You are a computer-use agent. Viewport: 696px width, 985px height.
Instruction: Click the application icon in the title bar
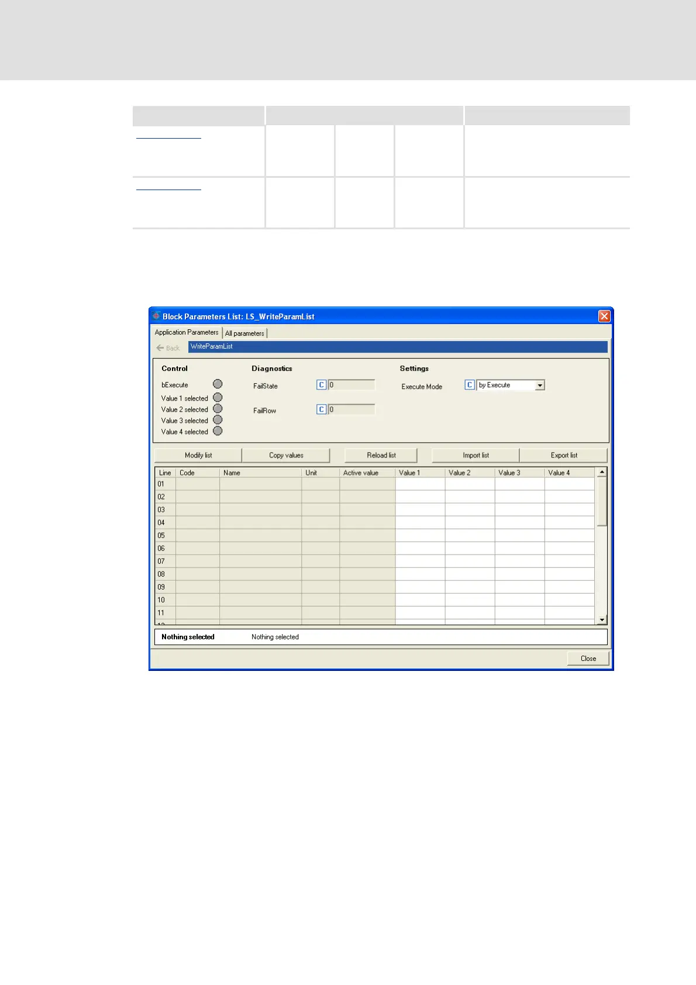point(156,316)
